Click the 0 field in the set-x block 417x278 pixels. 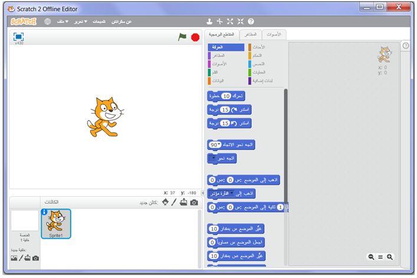tap(212, 243)
